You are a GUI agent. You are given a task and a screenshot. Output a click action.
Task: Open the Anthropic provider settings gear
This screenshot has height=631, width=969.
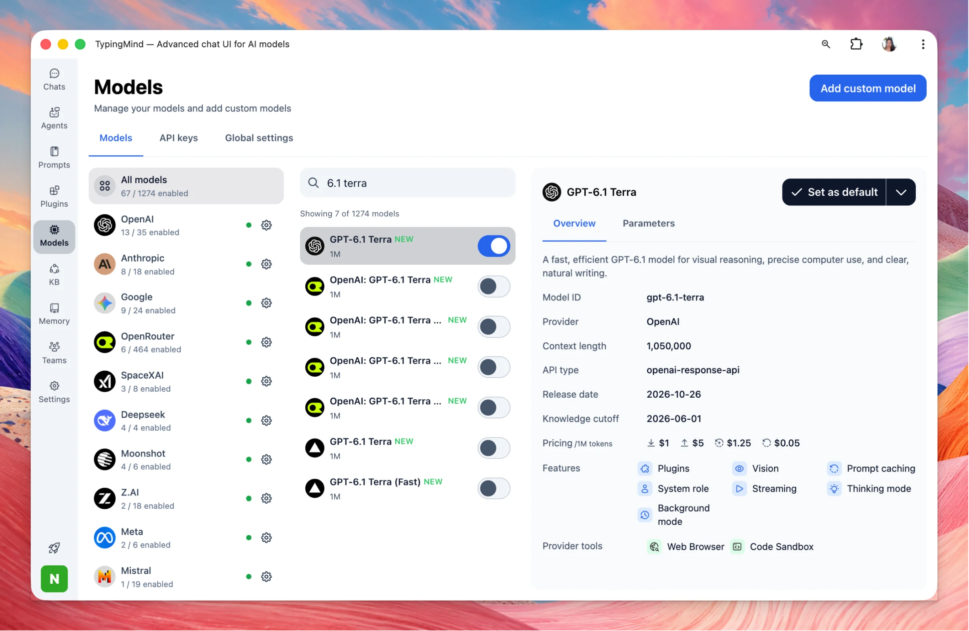(x=266, y=264)
